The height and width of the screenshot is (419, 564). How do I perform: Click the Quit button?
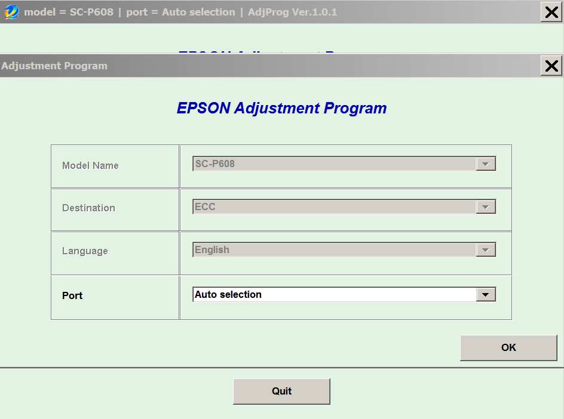281,392
